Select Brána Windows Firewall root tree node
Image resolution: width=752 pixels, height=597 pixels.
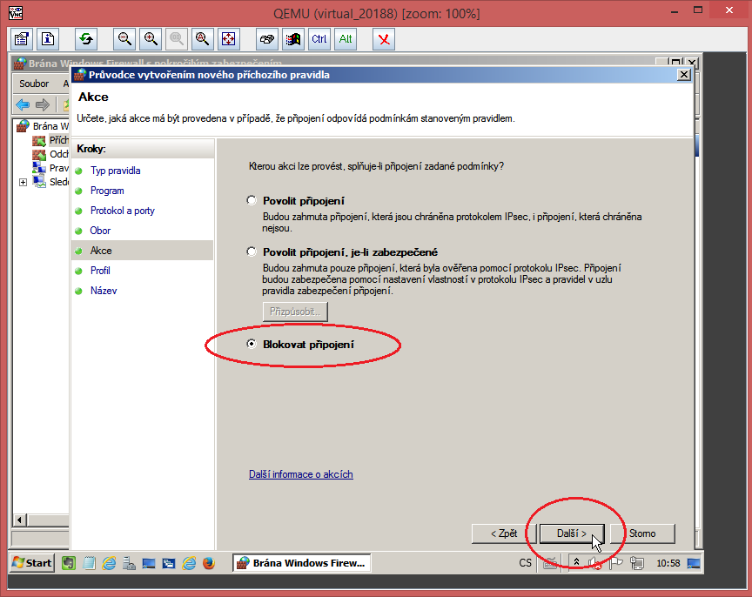pyautogui.click(x=44, y=126)
